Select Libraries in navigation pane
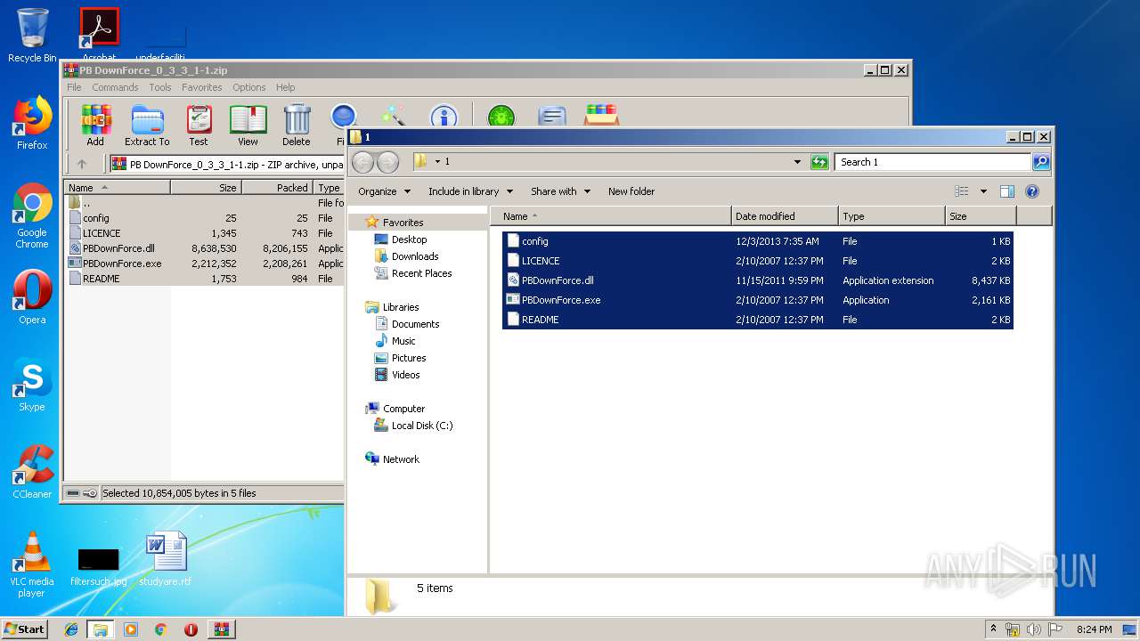This screenshot has width=1140, height=641. tap(401, 307)
